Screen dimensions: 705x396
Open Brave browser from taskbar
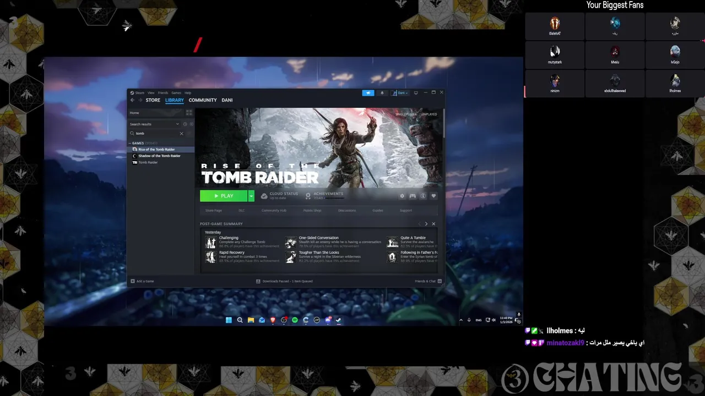(x=273, y=320)
